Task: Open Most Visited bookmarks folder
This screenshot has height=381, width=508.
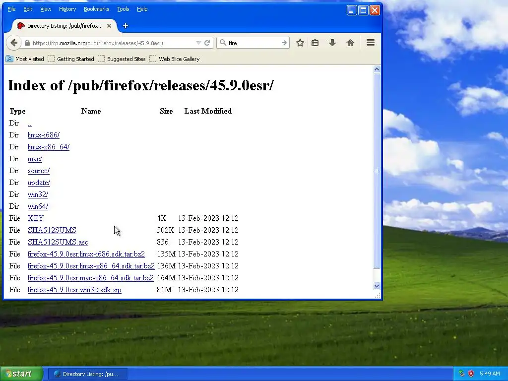Action: click(x=25, y=59)
